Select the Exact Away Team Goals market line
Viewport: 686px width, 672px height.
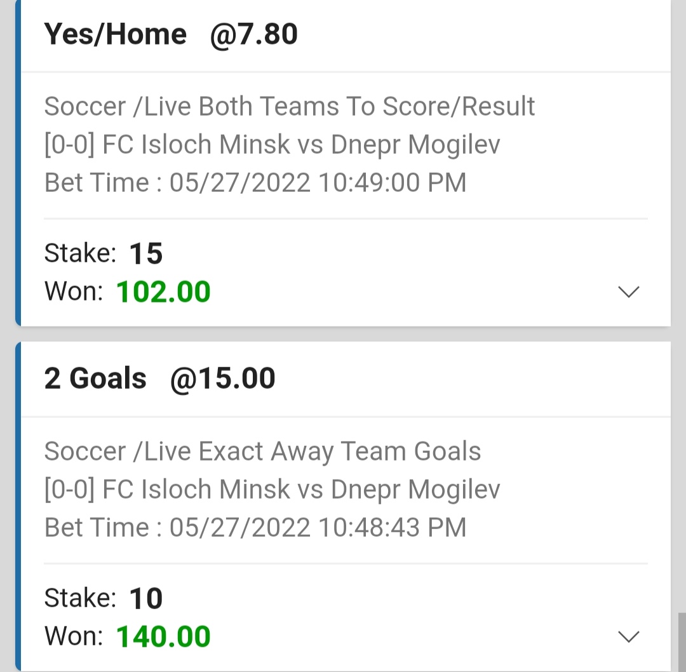pos(262,452)
